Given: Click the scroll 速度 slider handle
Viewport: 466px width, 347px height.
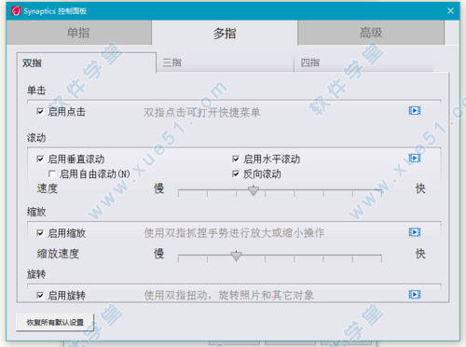Looking at the screenshot, I should coord(254,190).
